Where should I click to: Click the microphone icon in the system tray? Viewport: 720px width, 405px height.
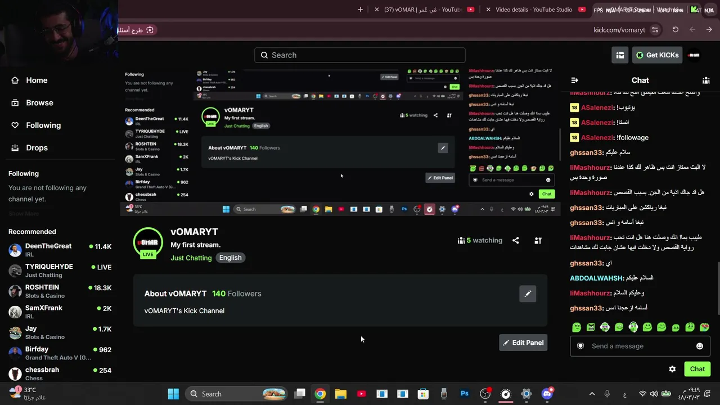pos(607,394)
